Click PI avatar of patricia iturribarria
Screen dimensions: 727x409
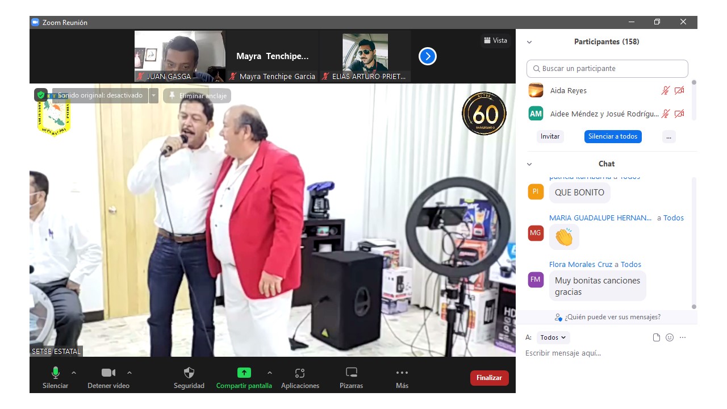[536, 192]
